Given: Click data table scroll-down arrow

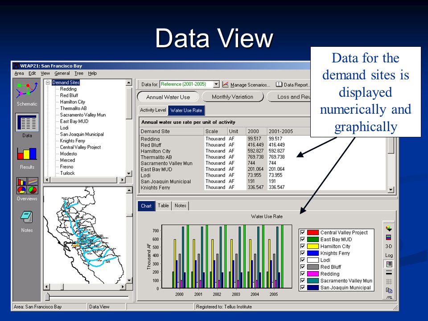Looking at the screenshot, I should (x=391, y=190).
